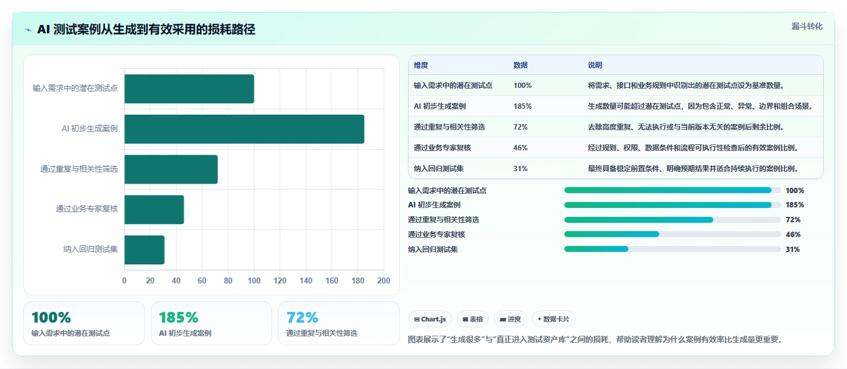This screenshot has height=369, width=847.
Task: Click the 数据 column header
Action: (x=521, y=65)
